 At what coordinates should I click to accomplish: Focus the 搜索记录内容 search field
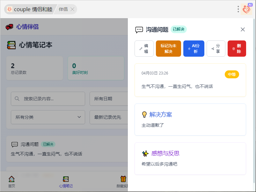[48, 99]
